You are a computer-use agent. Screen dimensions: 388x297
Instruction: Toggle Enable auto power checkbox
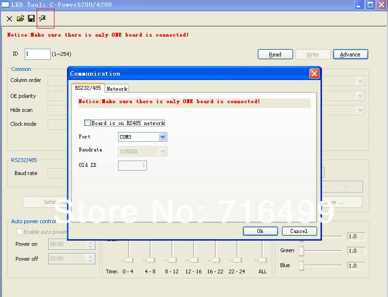19,231
